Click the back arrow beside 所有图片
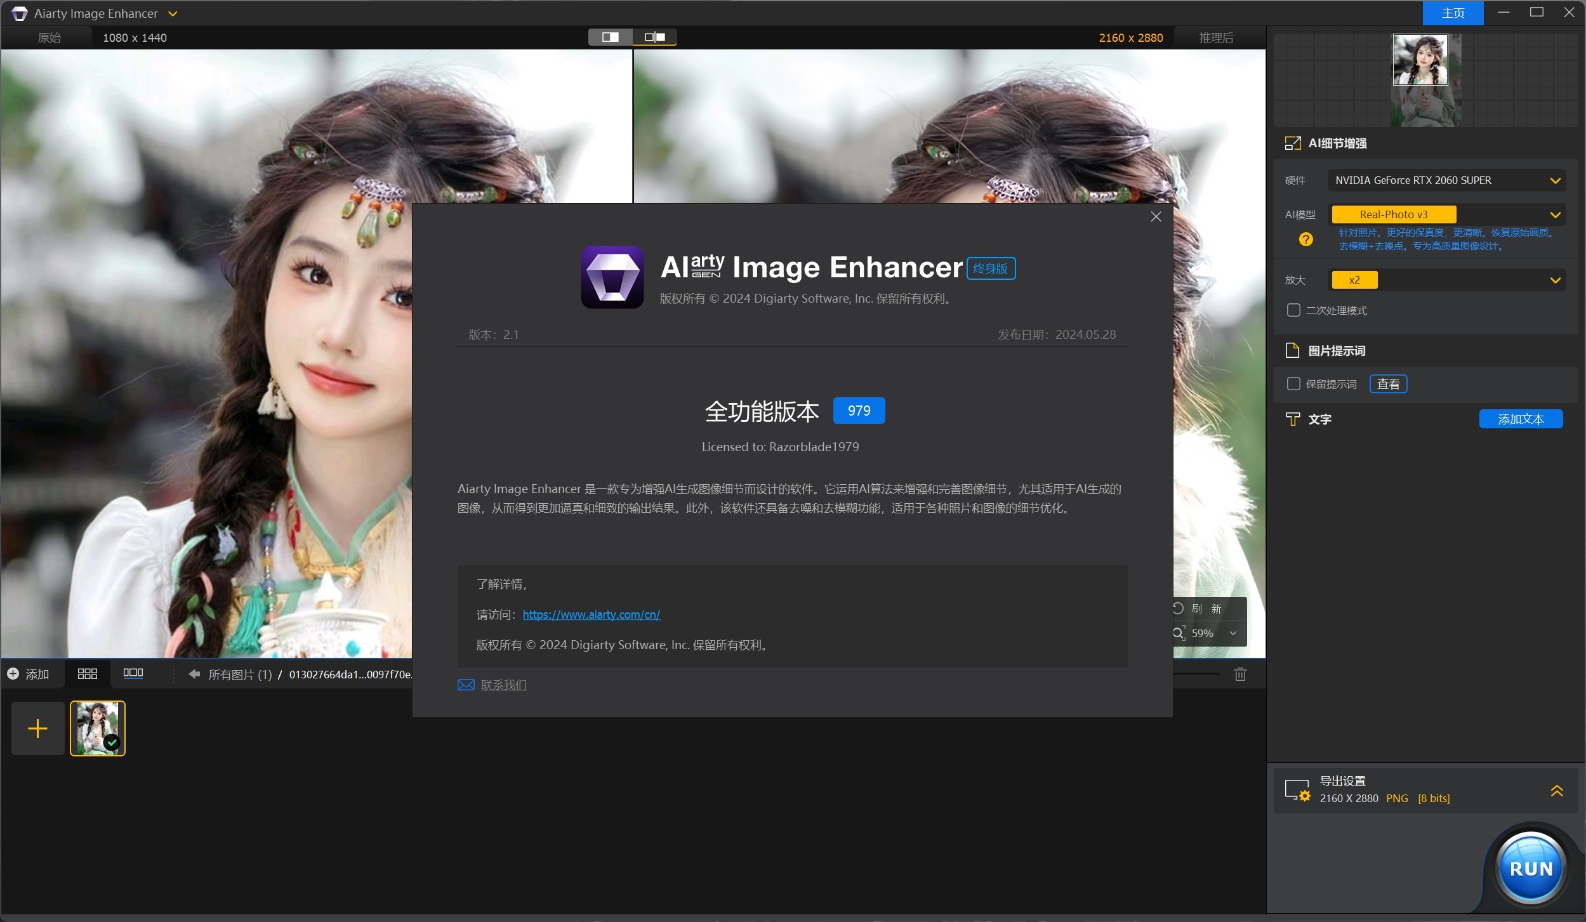Image resolution: width=1586 pixels, height=922 pixels. pos(194,674)
